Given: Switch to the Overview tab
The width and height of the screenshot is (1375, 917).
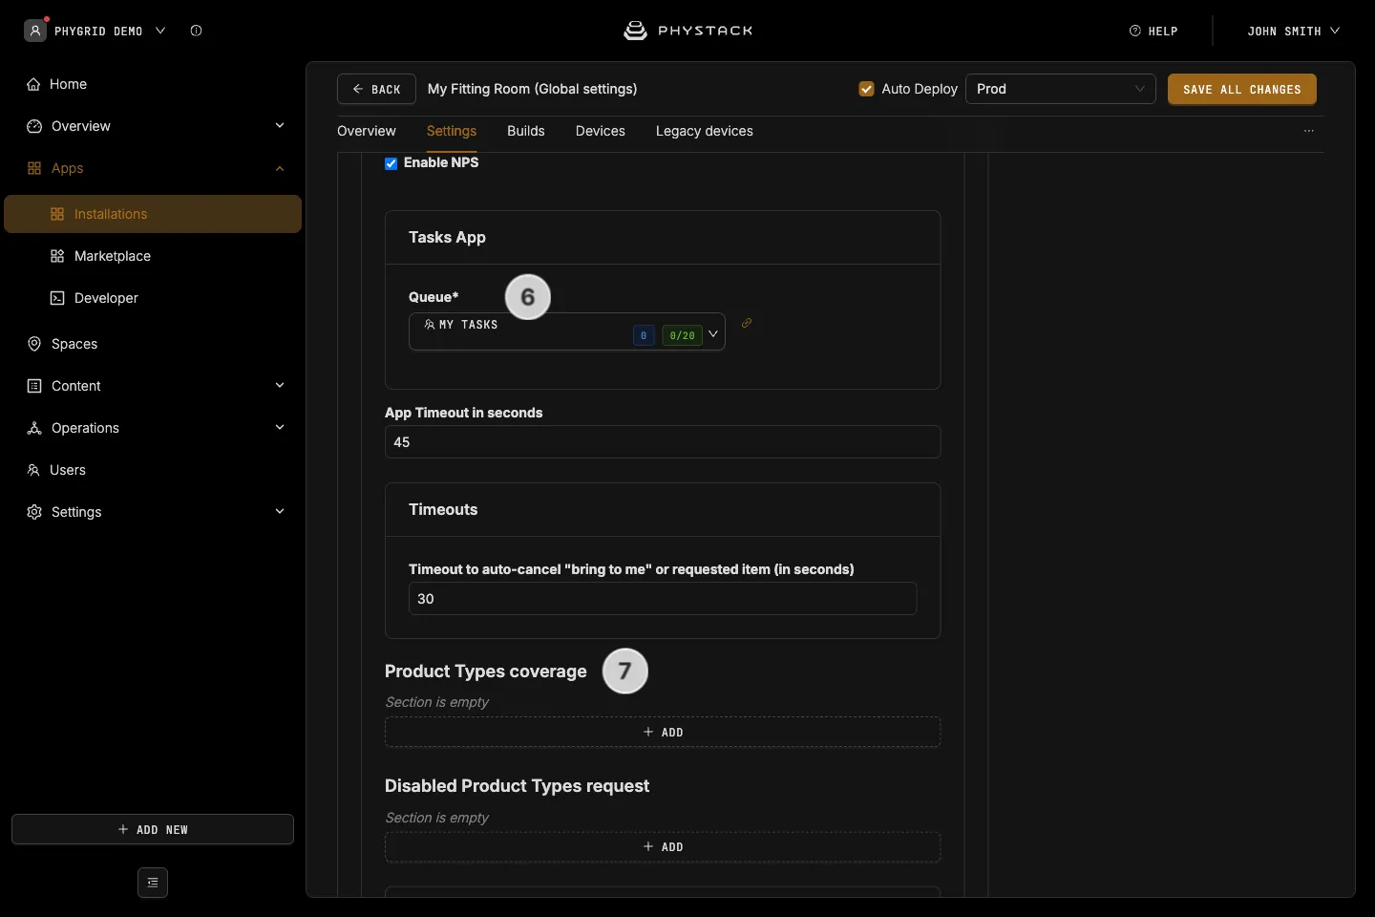Looking at the screenshot, I should coord(367,131).
